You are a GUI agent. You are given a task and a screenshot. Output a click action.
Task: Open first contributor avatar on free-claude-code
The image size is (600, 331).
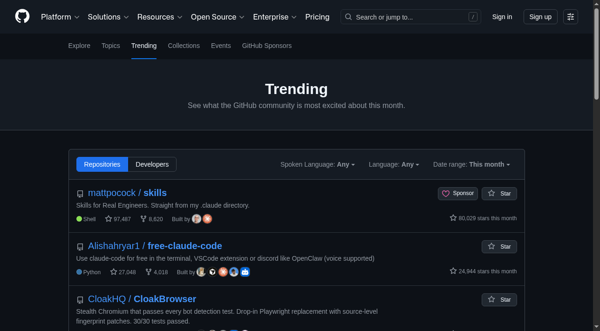tap(201, 272)
